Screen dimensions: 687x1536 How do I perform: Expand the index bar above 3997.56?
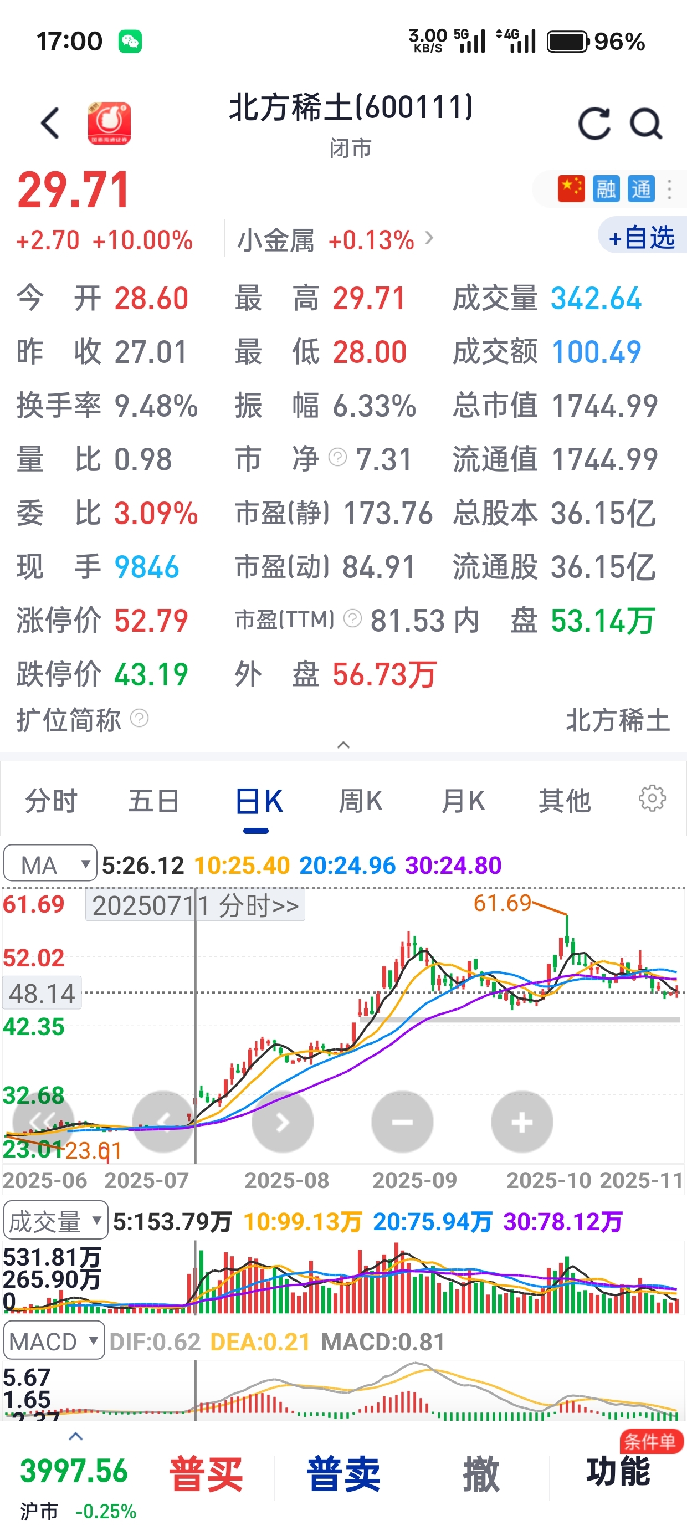pos(76,1436)
